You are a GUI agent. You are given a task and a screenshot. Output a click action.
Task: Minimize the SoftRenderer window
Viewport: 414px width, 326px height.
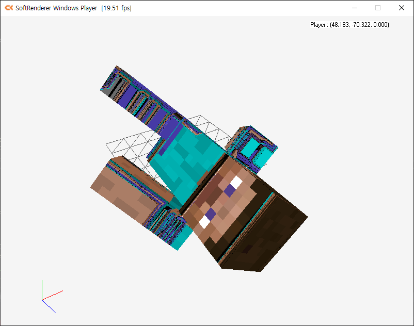click(x=354, y=8)
